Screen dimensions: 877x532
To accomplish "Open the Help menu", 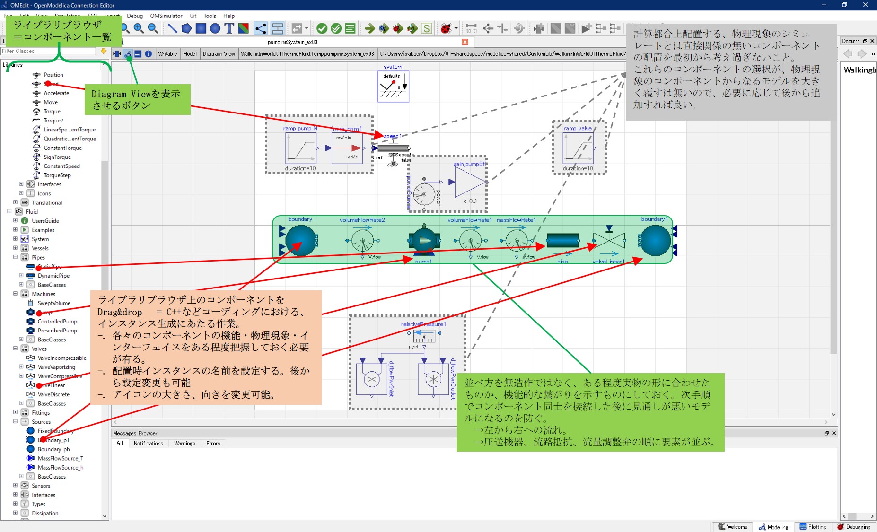I will pos(229,16).
